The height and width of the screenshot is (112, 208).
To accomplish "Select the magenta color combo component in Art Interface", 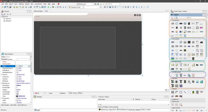I will [x=201, y=28].
